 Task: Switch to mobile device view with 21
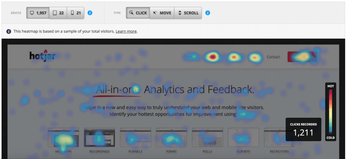point(76,13)
